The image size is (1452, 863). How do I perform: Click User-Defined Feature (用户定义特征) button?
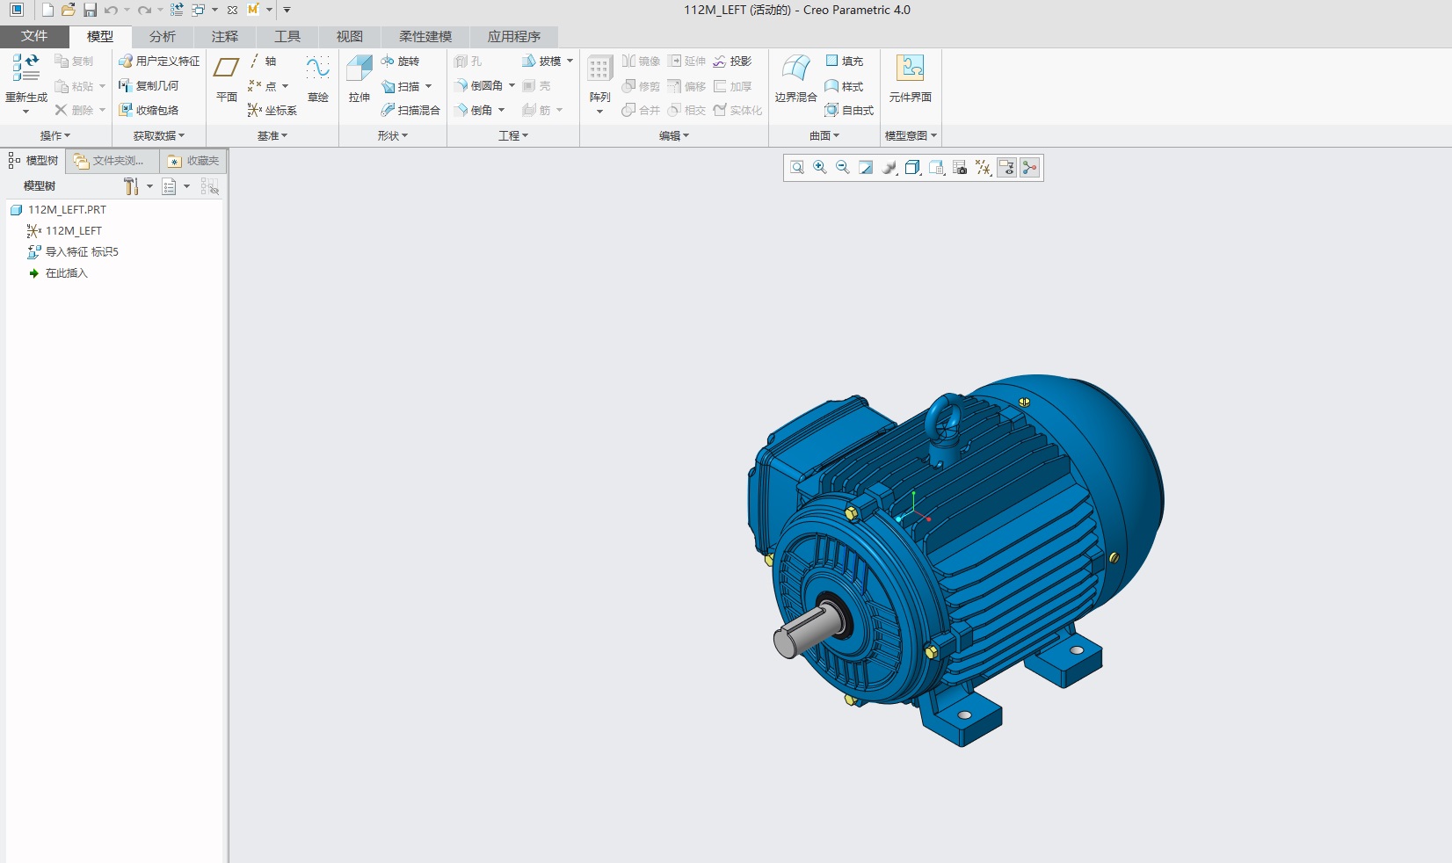(x=159, y=62)
